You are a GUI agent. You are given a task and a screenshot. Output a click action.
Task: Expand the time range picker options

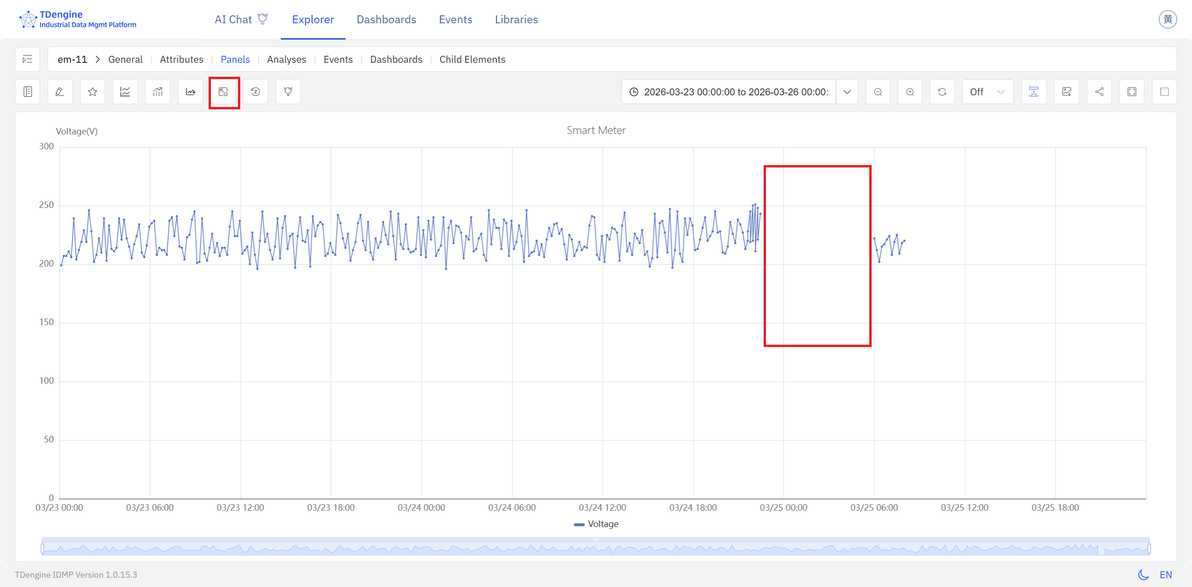coord(847,92)
